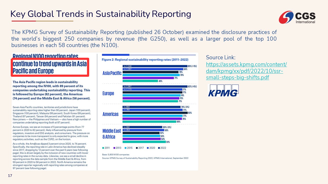Click the 2020 legend color square
This screenshot has height=184, width=328.
148,148
